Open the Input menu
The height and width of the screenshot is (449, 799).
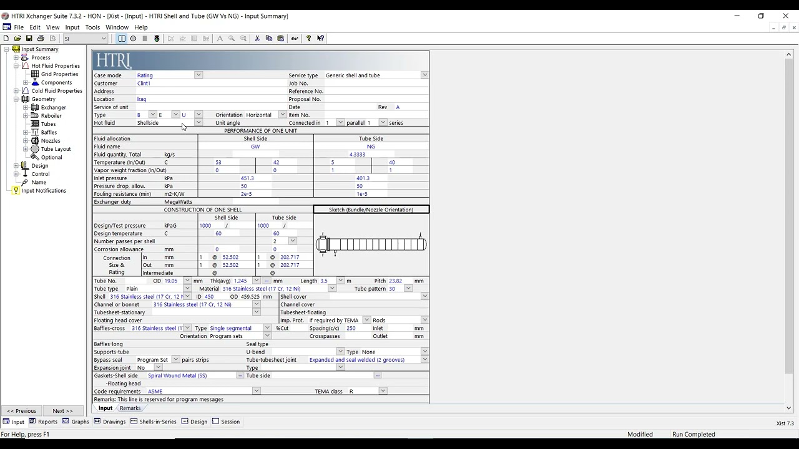coord(72,27)
